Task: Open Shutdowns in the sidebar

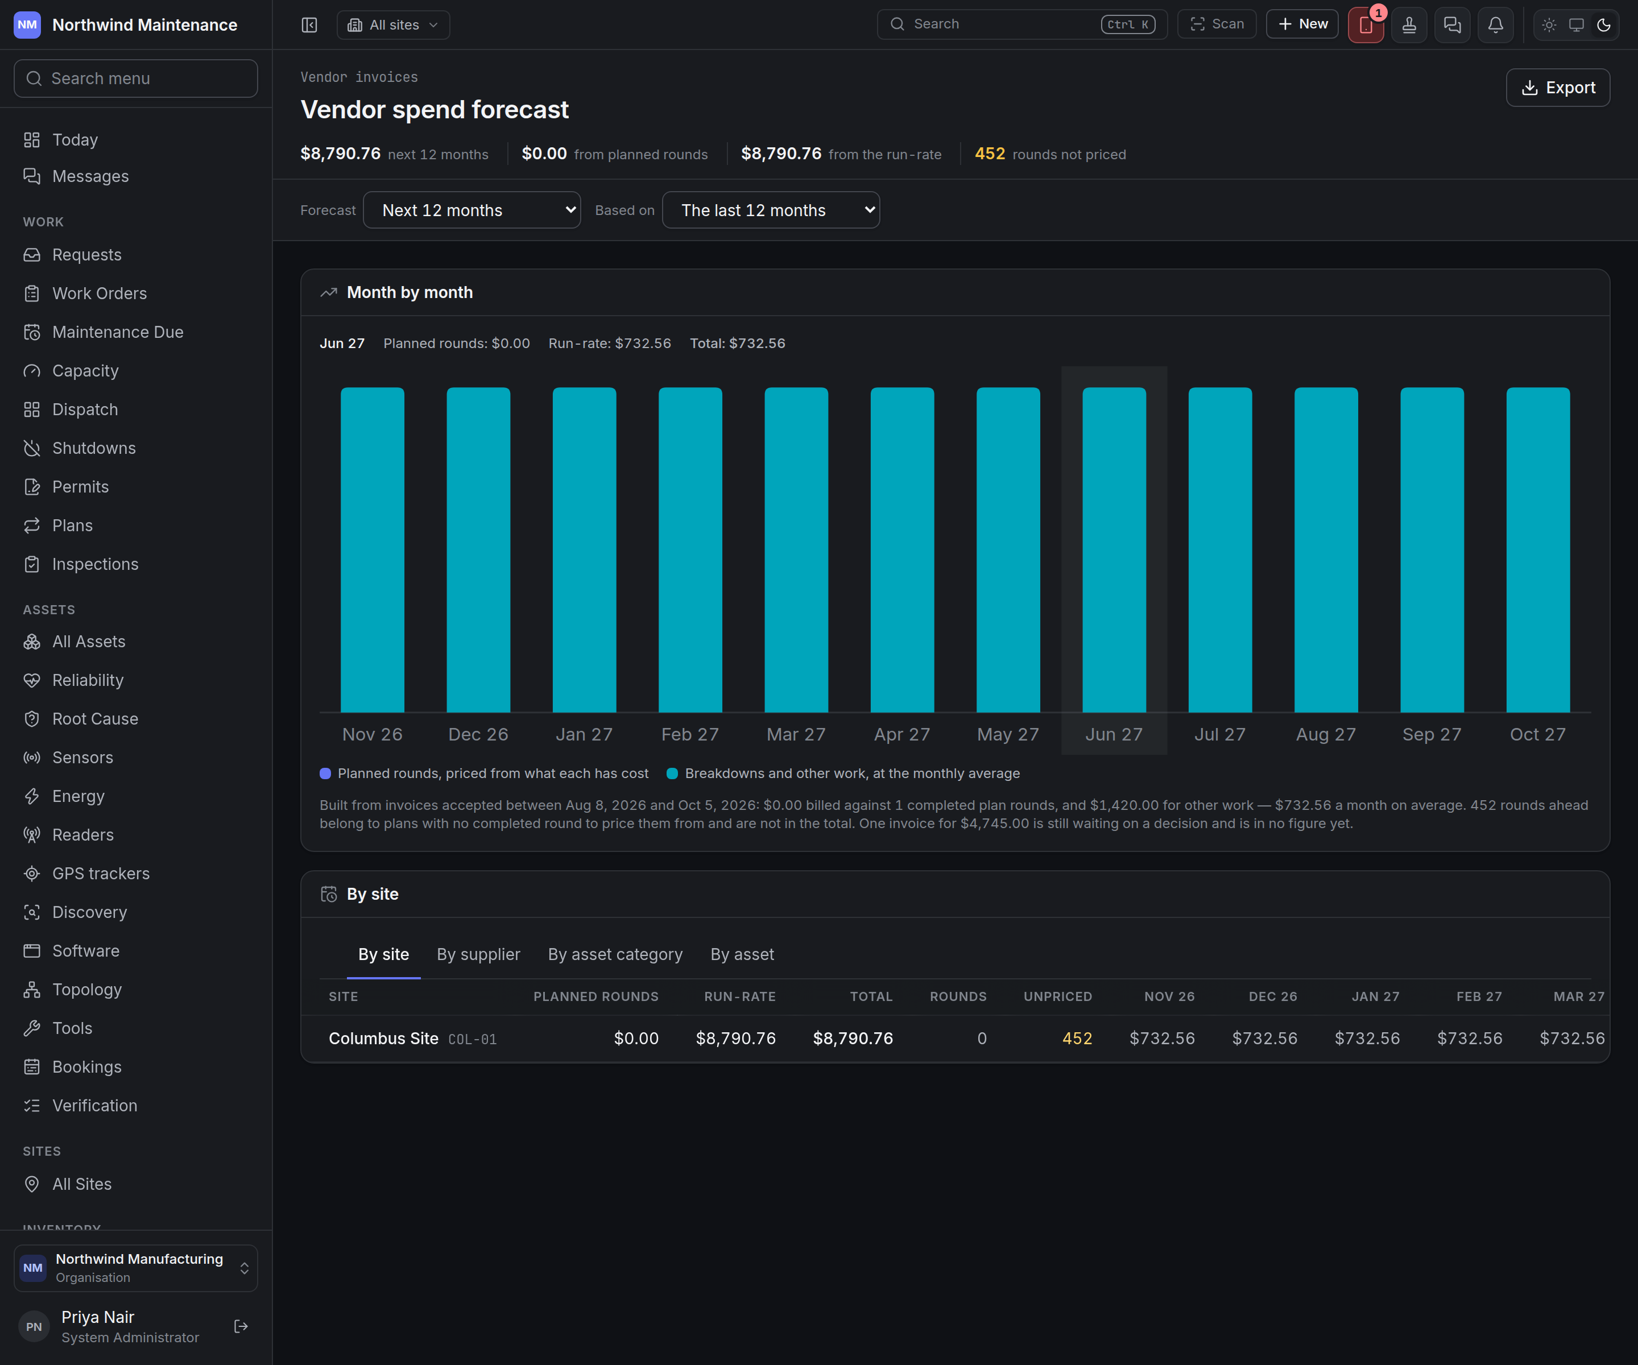Action: coord(136,448)
